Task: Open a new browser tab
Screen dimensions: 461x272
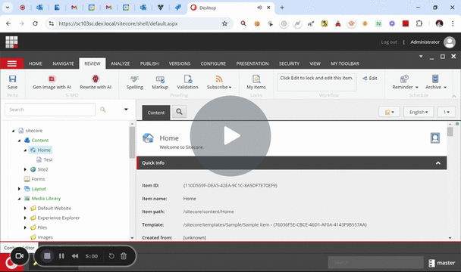Action: click(282, 8)
